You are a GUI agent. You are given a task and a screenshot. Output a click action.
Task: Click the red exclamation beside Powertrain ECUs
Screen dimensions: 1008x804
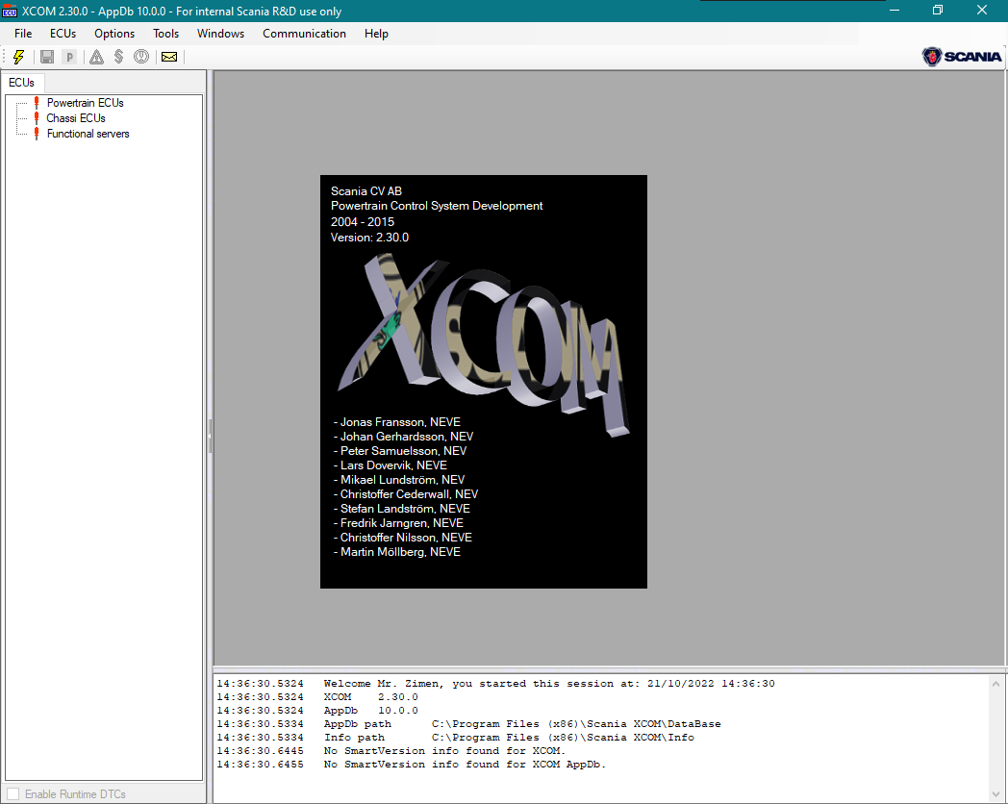click(38, 102)
